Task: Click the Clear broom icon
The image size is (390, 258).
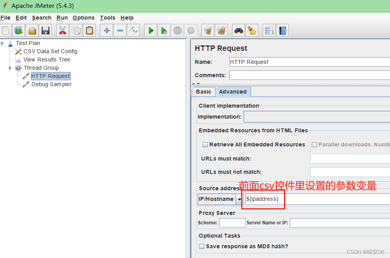Action: [208, 31]
